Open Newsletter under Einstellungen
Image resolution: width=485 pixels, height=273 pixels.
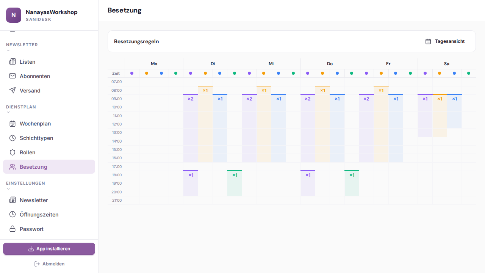pyautogui.click(x=34, y=200)
